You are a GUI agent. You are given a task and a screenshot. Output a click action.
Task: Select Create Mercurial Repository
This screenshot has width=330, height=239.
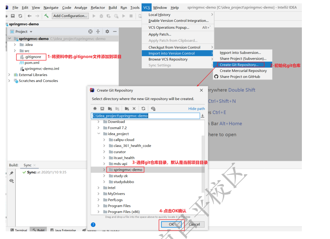click(242, 71)
